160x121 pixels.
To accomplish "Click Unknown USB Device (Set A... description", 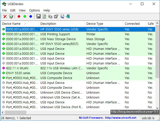I will (61, 97).
